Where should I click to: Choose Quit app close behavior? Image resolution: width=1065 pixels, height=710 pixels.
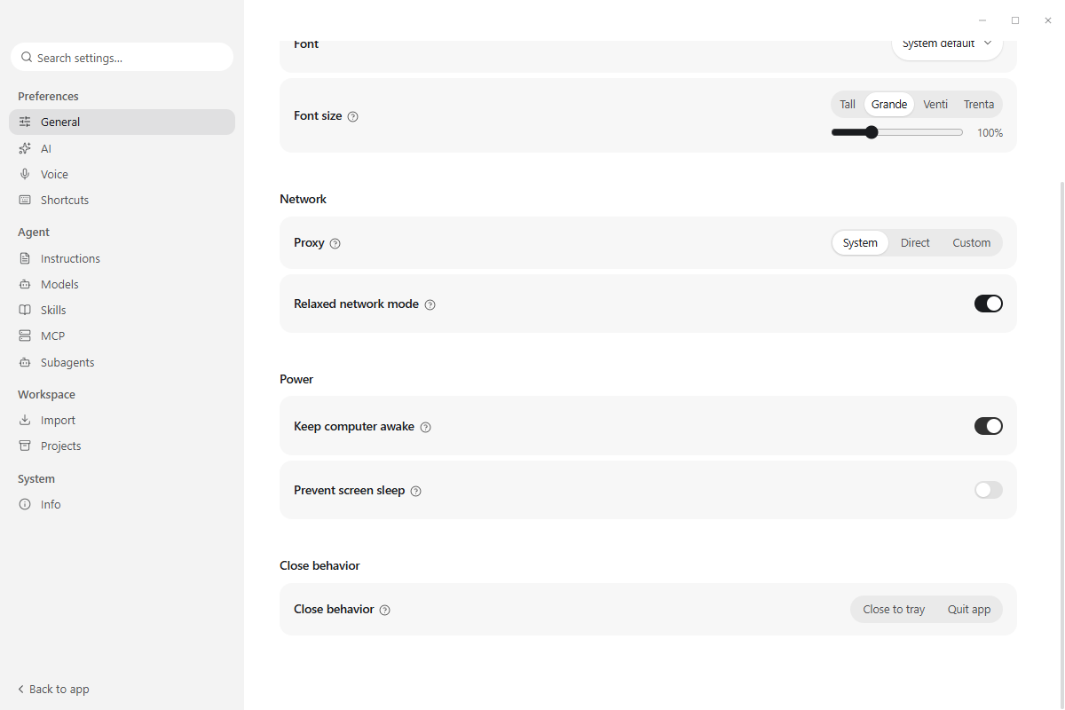pyautogui.click(x=969, y=609)
